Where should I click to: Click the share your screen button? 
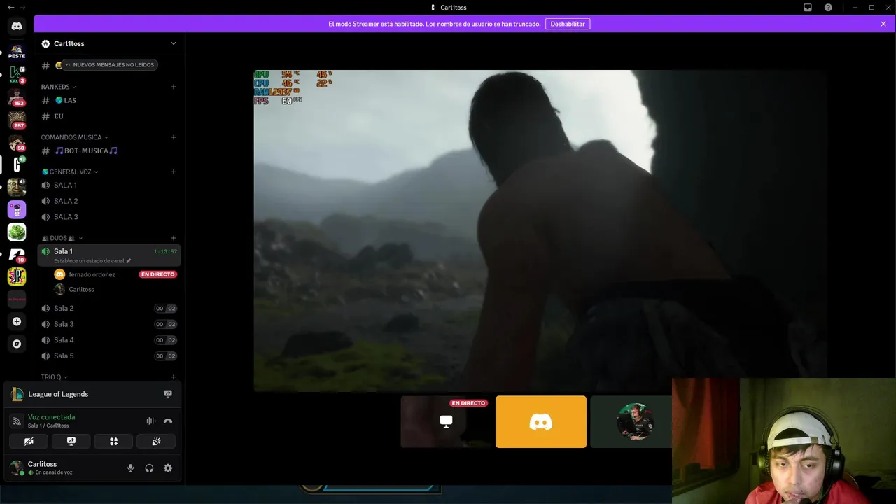point(71,441)
